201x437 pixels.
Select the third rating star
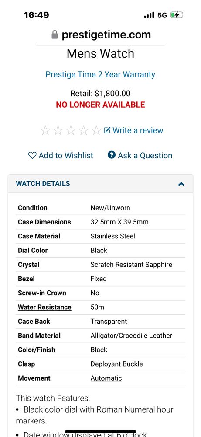point(71,130)
